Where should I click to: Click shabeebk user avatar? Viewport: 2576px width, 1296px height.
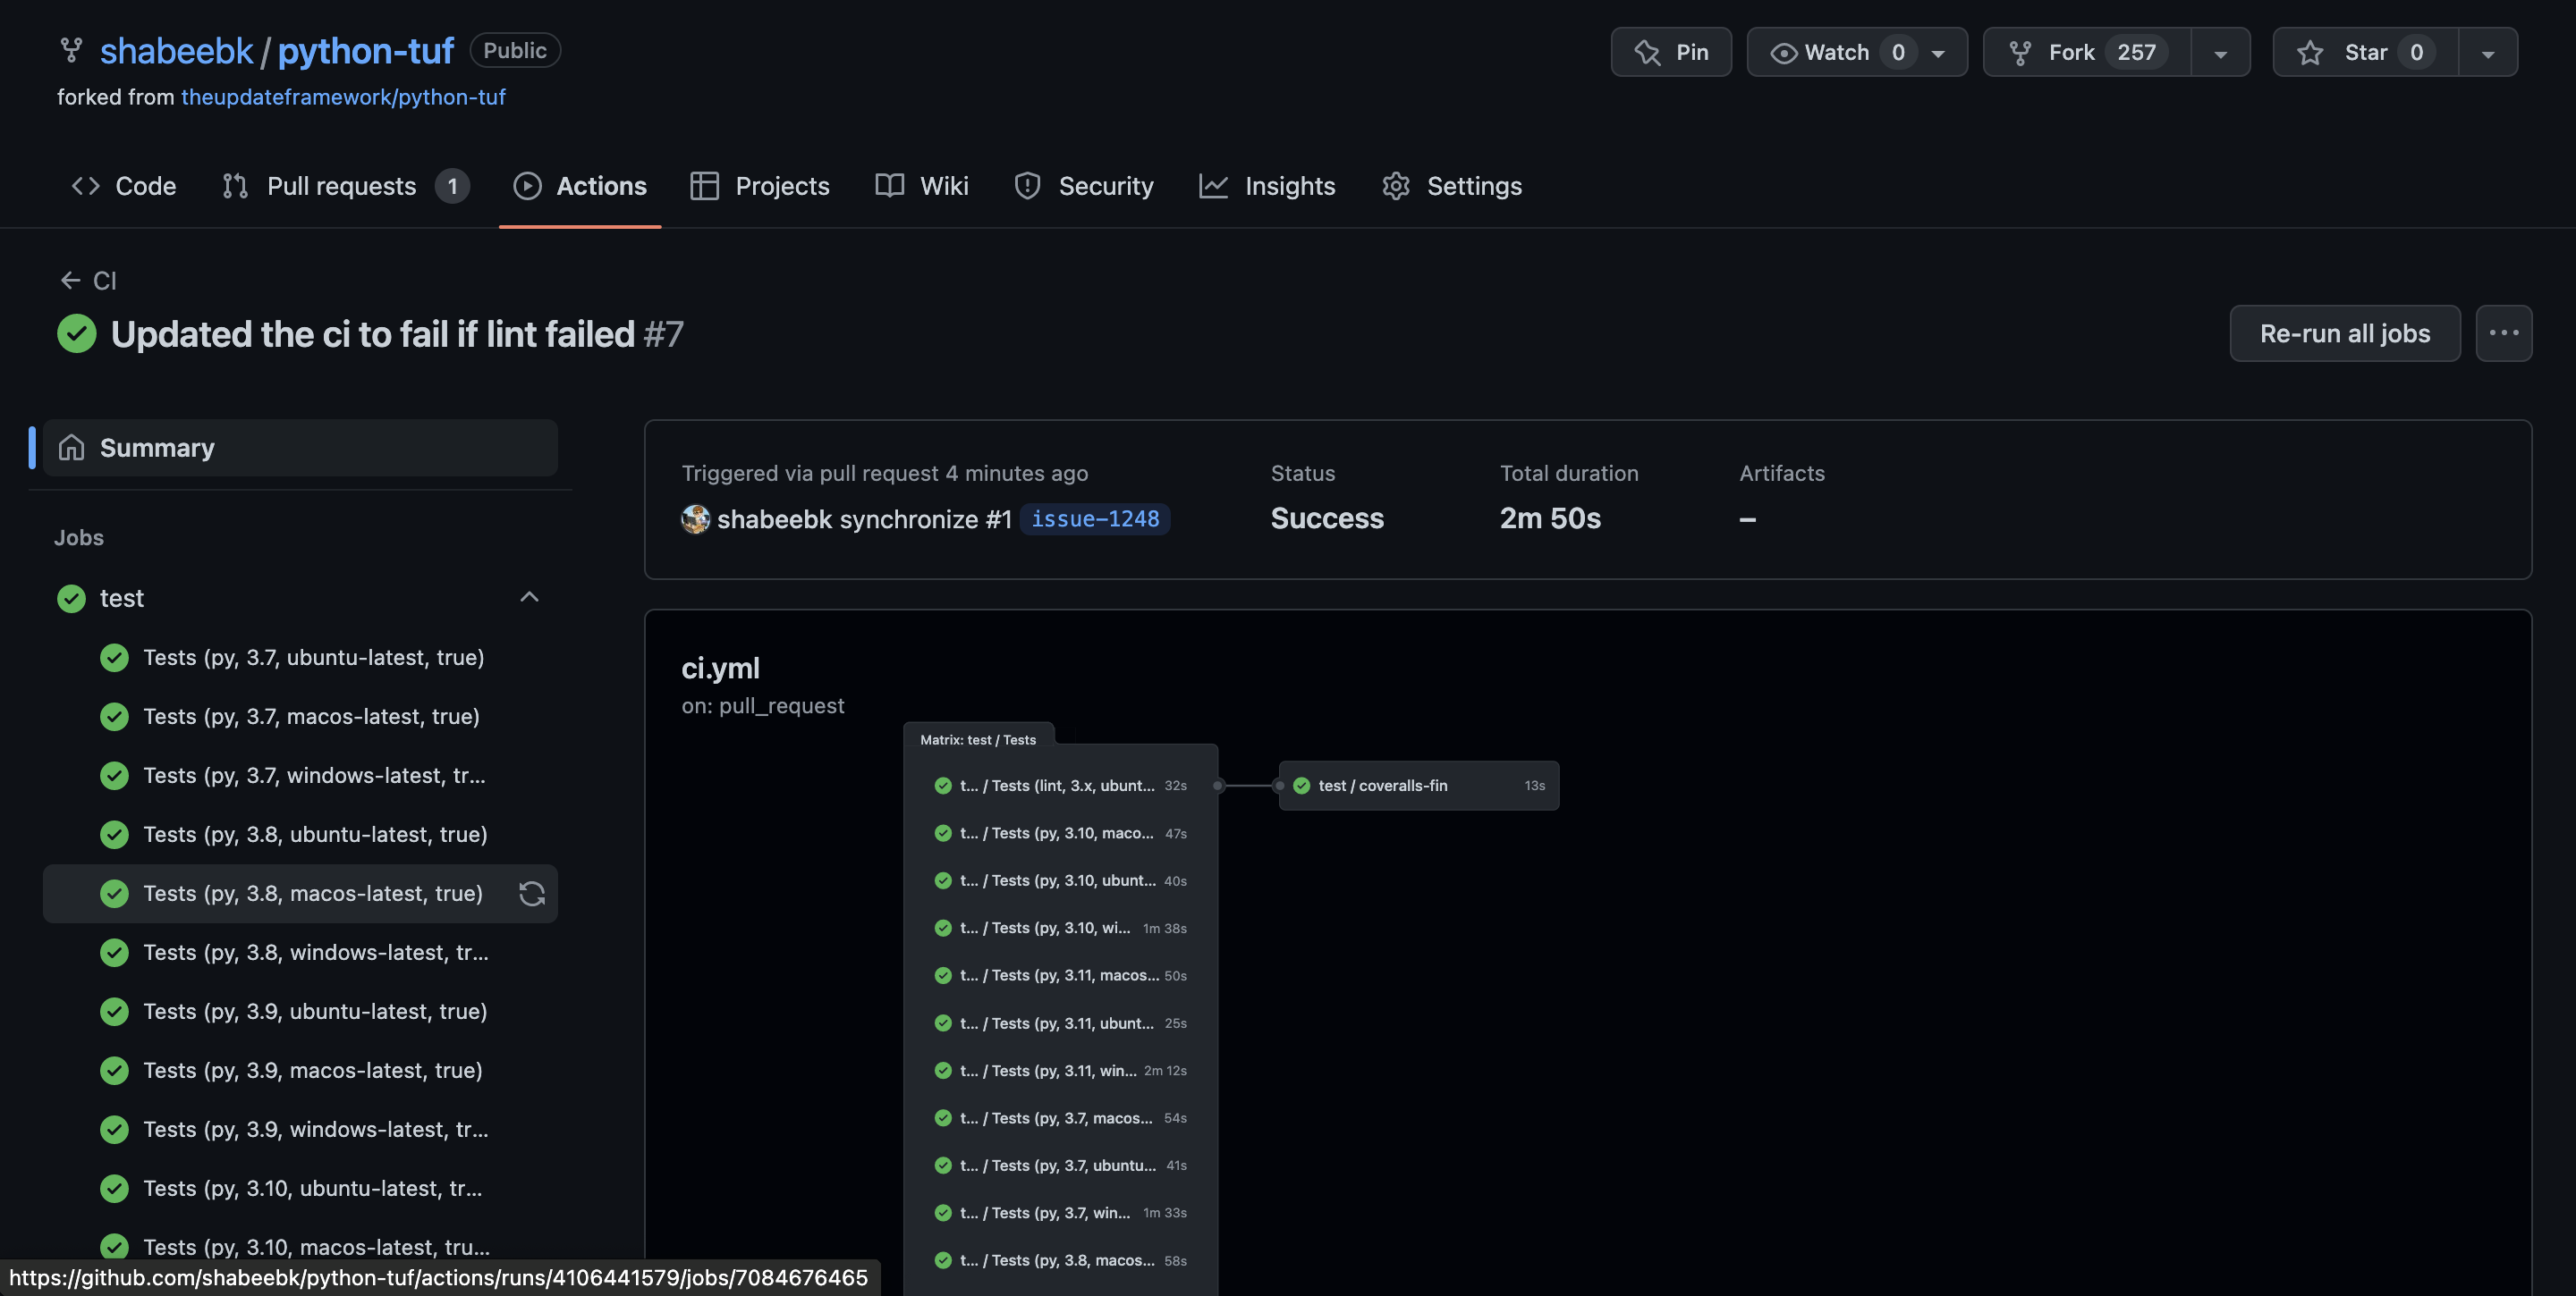click(695, 518)
